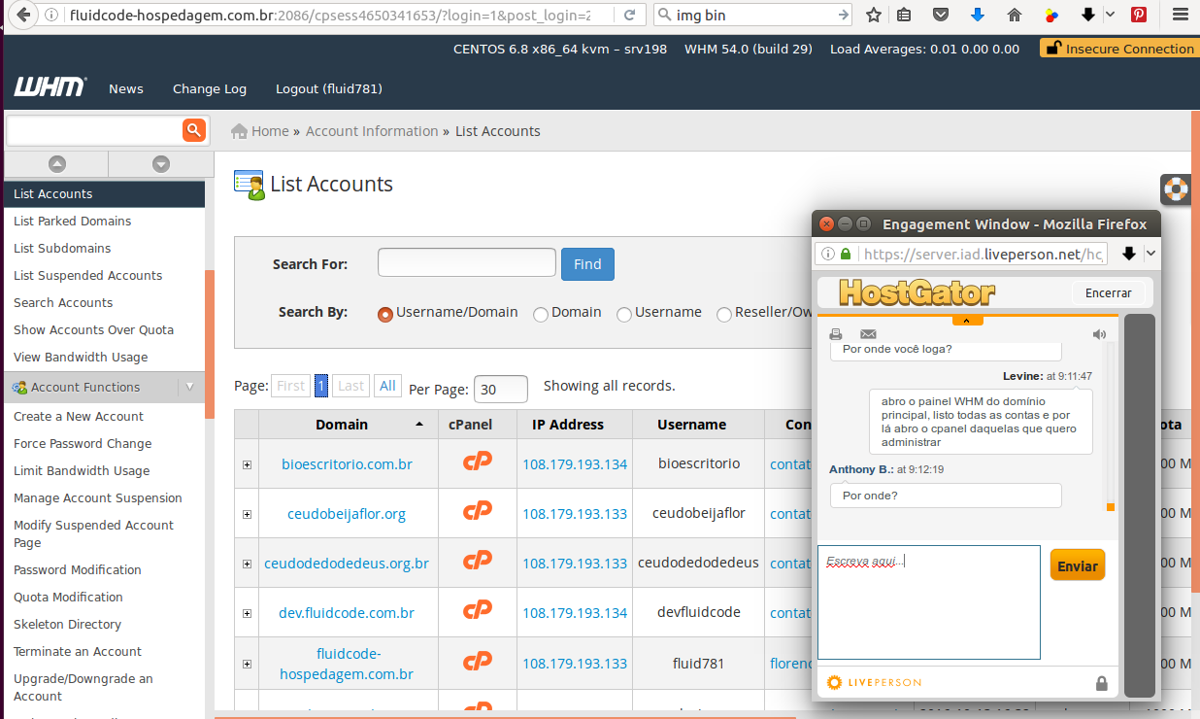Click the Home house icon in breadcrumb
This screenshot has width=1200, height=719.
[239, 131]
